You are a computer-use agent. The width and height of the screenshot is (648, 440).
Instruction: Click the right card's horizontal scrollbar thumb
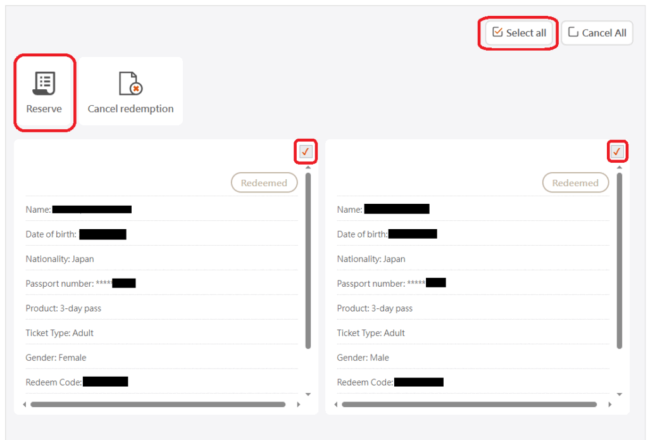(468, 404)
